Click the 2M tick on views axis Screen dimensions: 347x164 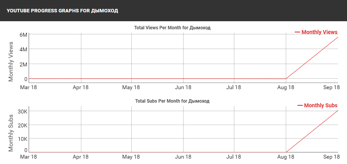pos(24,64)
